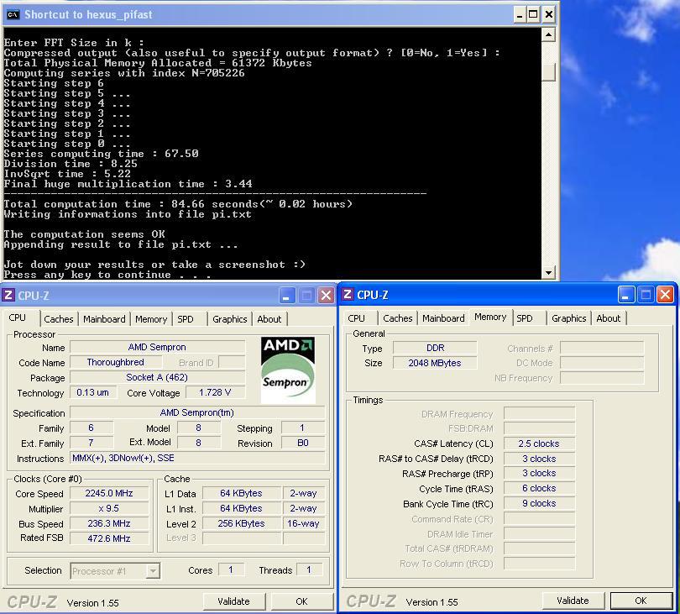
Task: Open Graphics tab in right CPU-Z window
Action: click(568, 318)
